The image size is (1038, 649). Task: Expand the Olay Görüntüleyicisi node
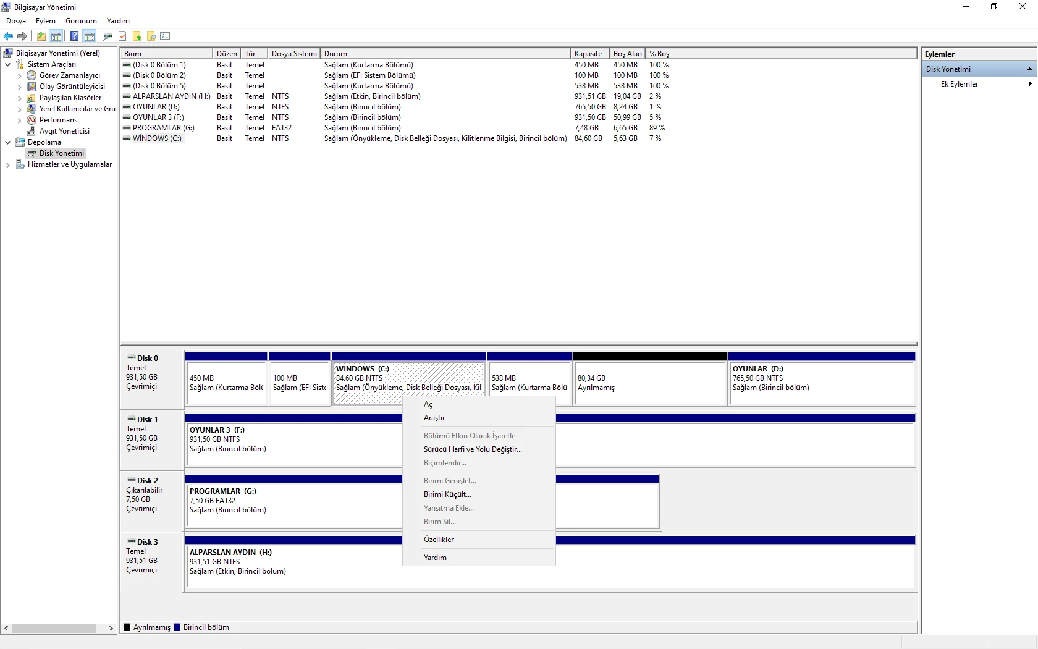click(19, 87)
